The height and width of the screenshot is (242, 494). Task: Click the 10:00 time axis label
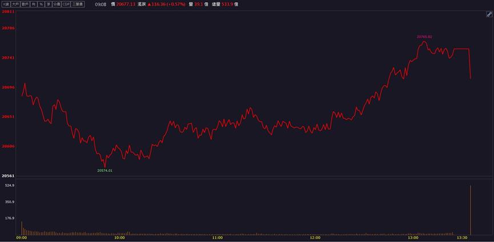(x=119, y=238)
